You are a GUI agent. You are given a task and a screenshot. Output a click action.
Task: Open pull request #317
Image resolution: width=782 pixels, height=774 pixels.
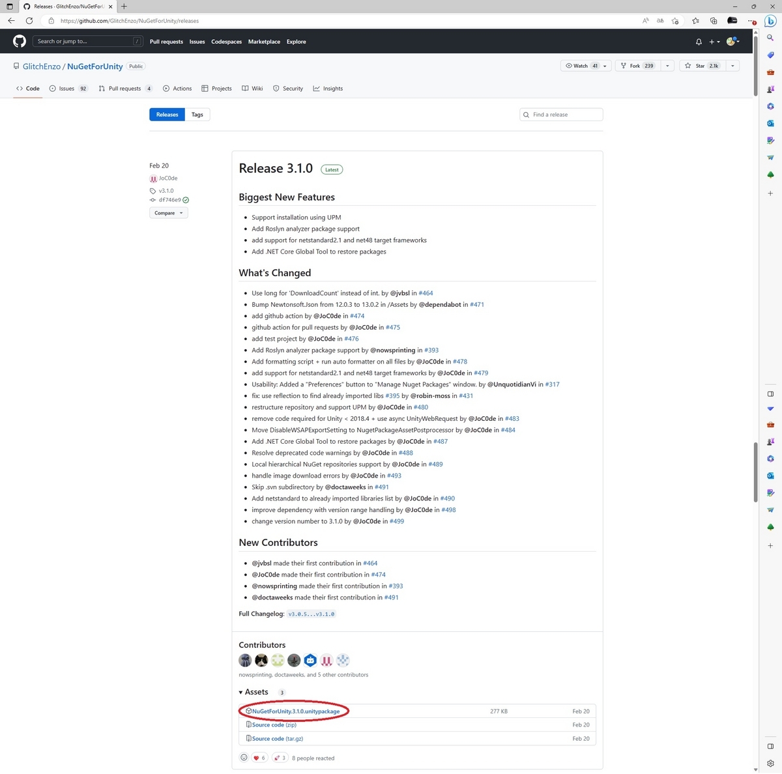coord(553,384)
